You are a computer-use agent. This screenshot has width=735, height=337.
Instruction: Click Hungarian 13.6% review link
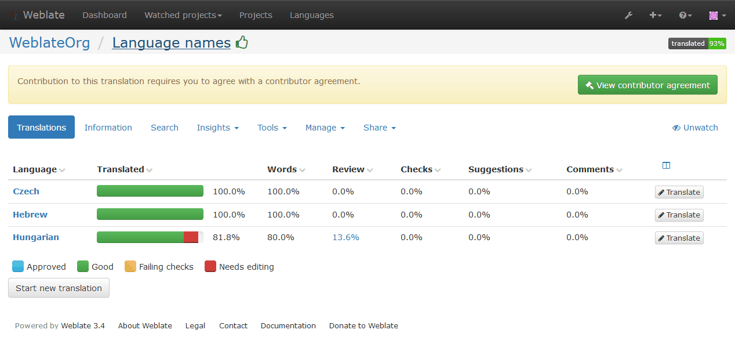point(345,237)
